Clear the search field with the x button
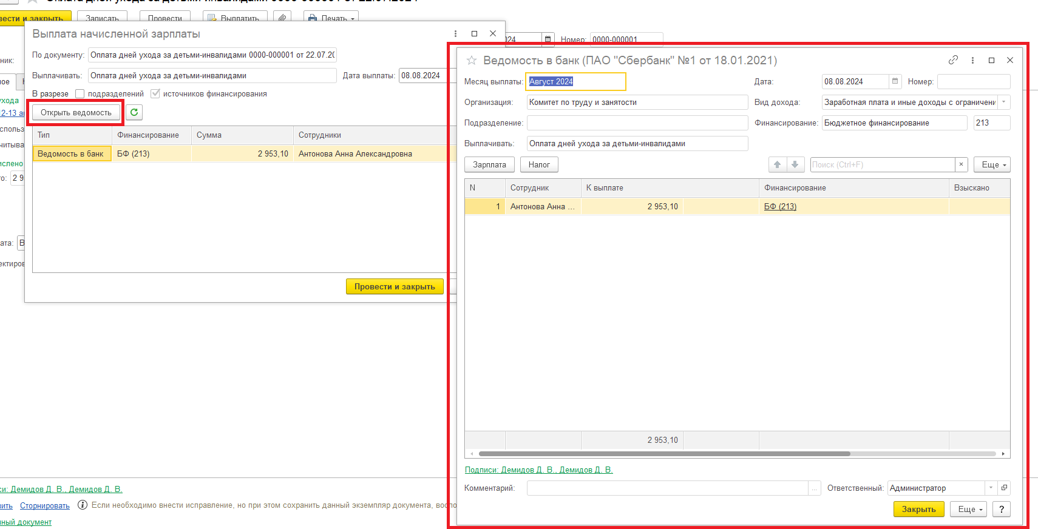The height and width of the screenshot is (529, 1038). pos(961,164)
